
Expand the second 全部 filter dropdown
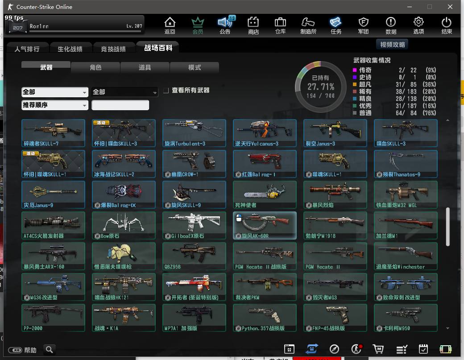[x=125, y=92]
